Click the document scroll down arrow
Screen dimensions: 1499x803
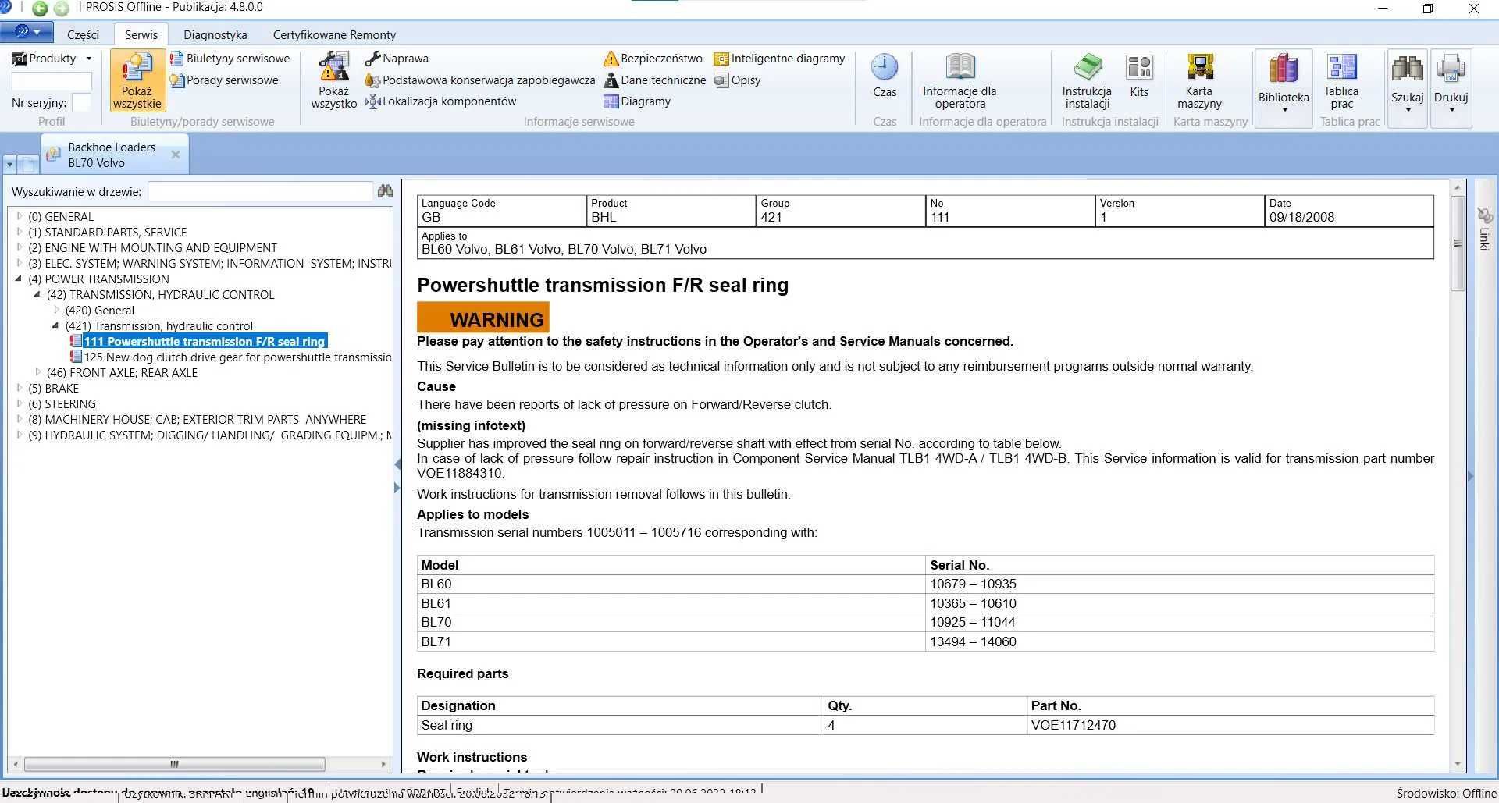click(1458, 764)
